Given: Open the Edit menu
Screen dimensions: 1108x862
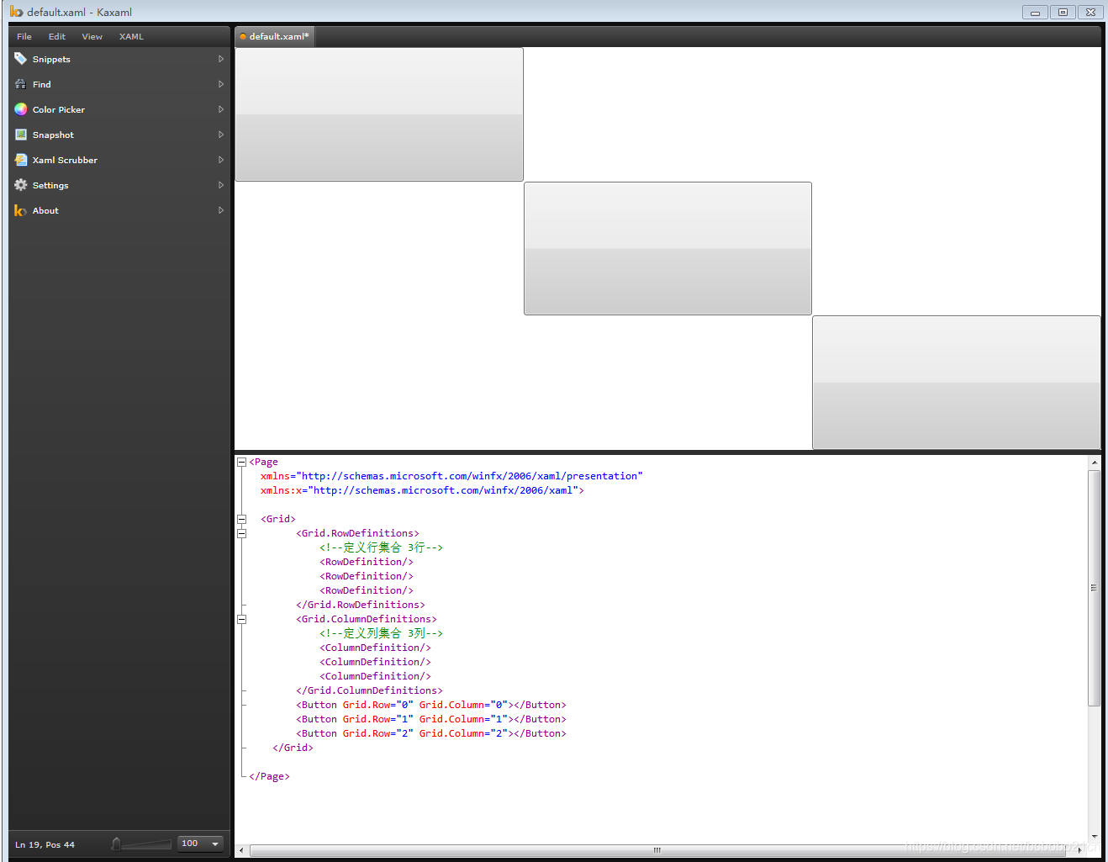Looking at the screenshot, I should tap(56, 36).
